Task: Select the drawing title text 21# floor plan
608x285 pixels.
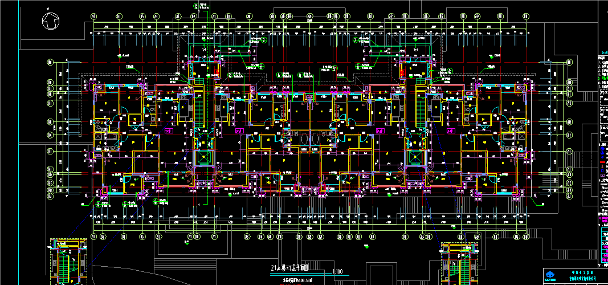Action: 290,268
